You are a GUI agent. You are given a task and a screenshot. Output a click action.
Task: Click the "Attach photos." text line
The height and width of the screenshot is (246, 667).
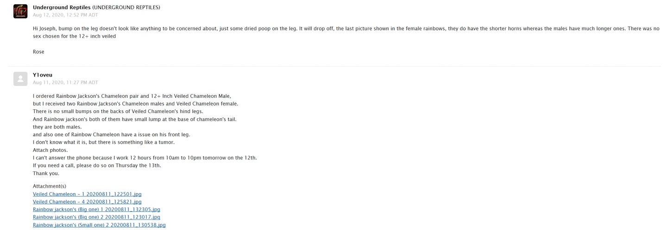pos(50,150)
